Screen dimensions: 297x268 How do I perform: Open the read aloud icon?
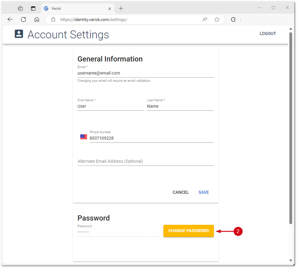click(205, 19)
